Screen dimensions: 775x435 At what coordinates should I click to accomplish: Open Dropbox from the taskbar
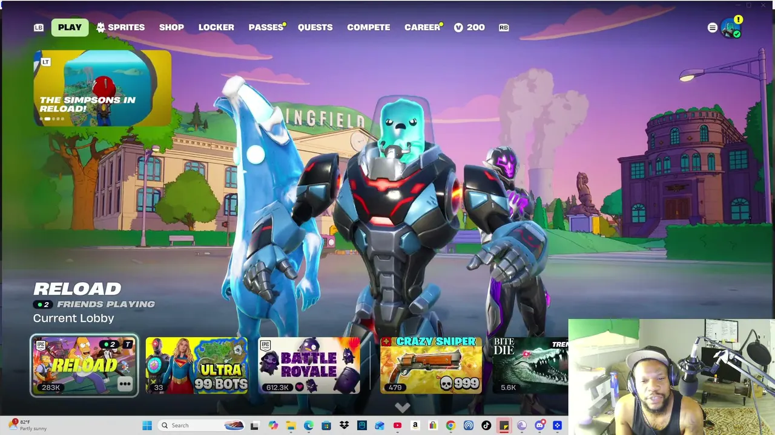click(344, 425)
